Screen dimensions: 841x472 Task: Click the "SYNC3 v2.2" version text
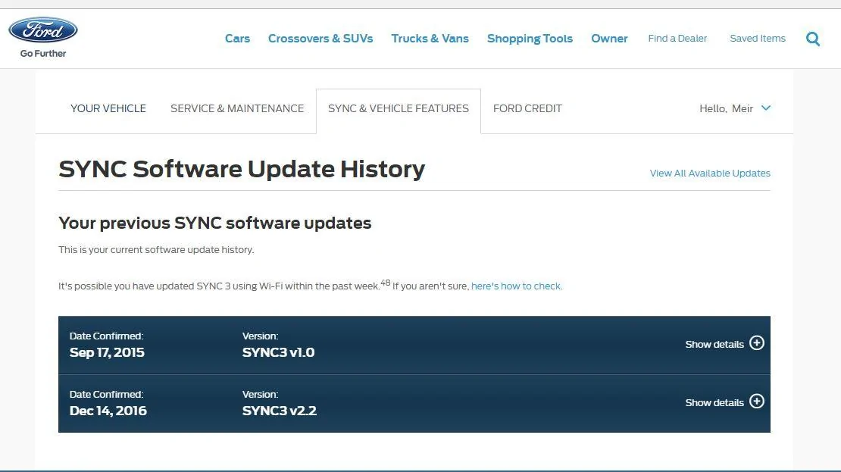click(x=280, y=411)
